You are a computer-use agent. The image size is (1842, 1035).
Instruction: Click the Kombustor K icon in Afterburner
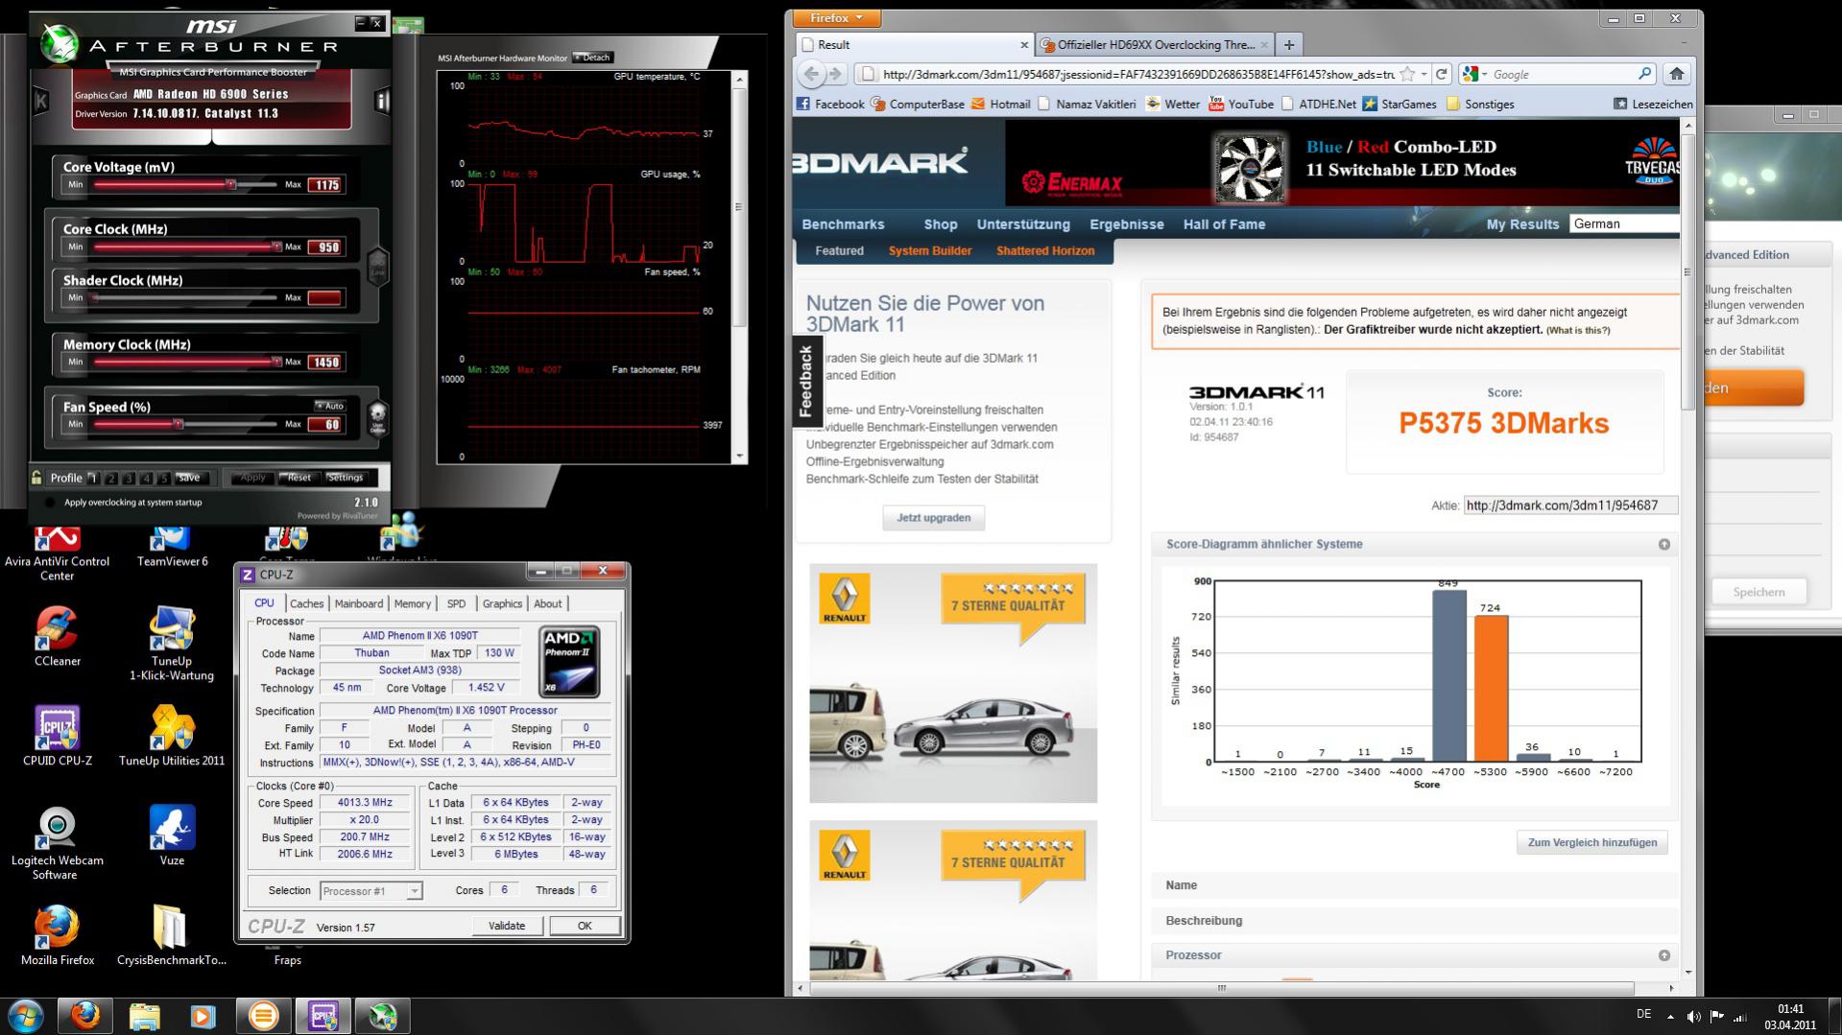[40, 101]
